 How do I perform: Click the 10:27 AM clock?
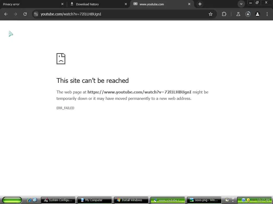[263, 200]
